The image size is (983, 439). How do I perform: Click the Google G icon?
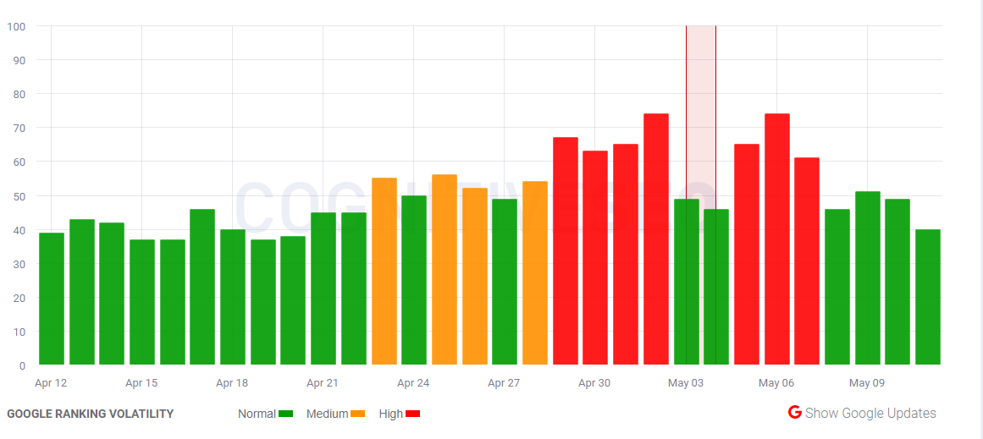point(794,413)
